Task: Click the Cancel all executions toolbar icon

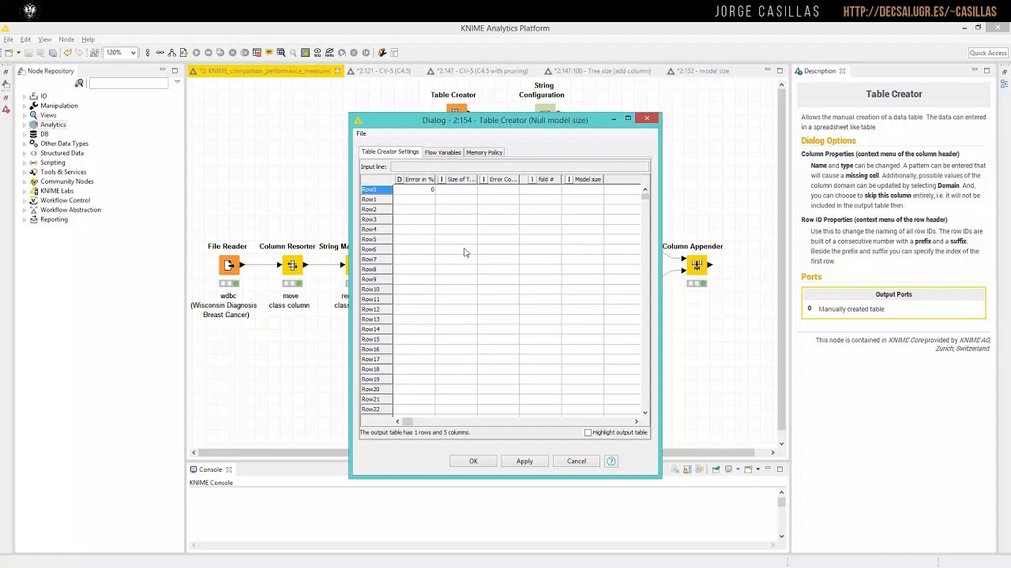Action: tap(245, 53)
